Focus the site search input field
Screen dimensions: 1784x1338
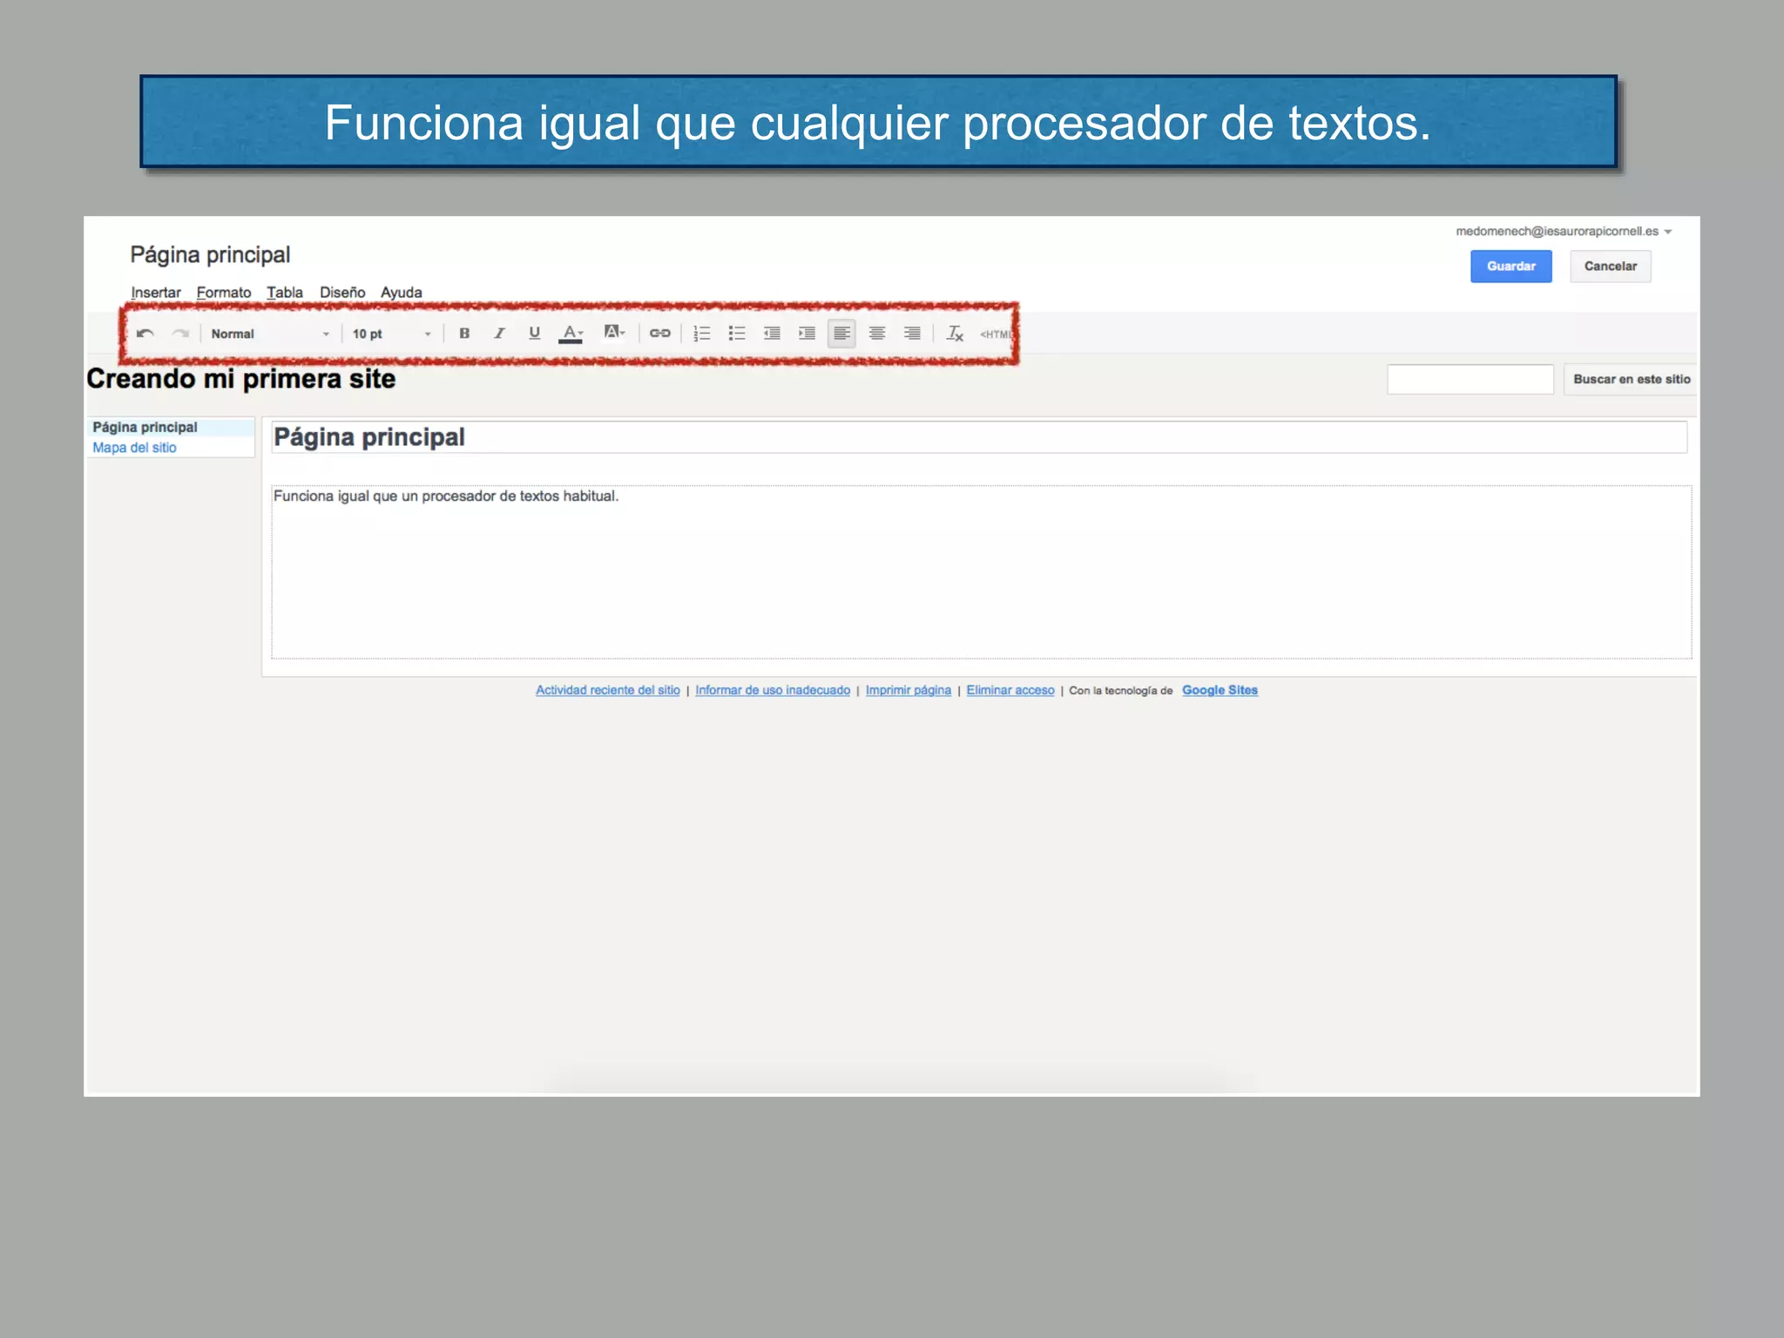coord(1470,380)
